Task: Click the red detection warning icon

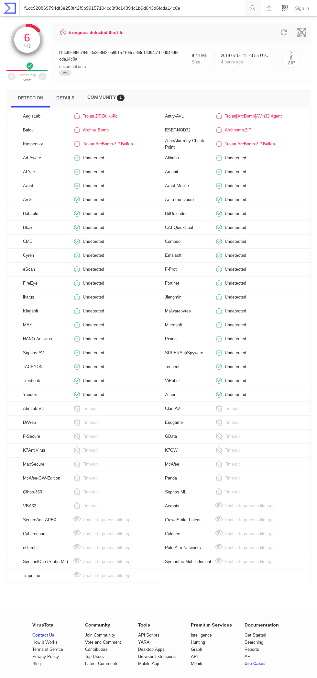Action: pyautogui.click(x=63, y=32)
